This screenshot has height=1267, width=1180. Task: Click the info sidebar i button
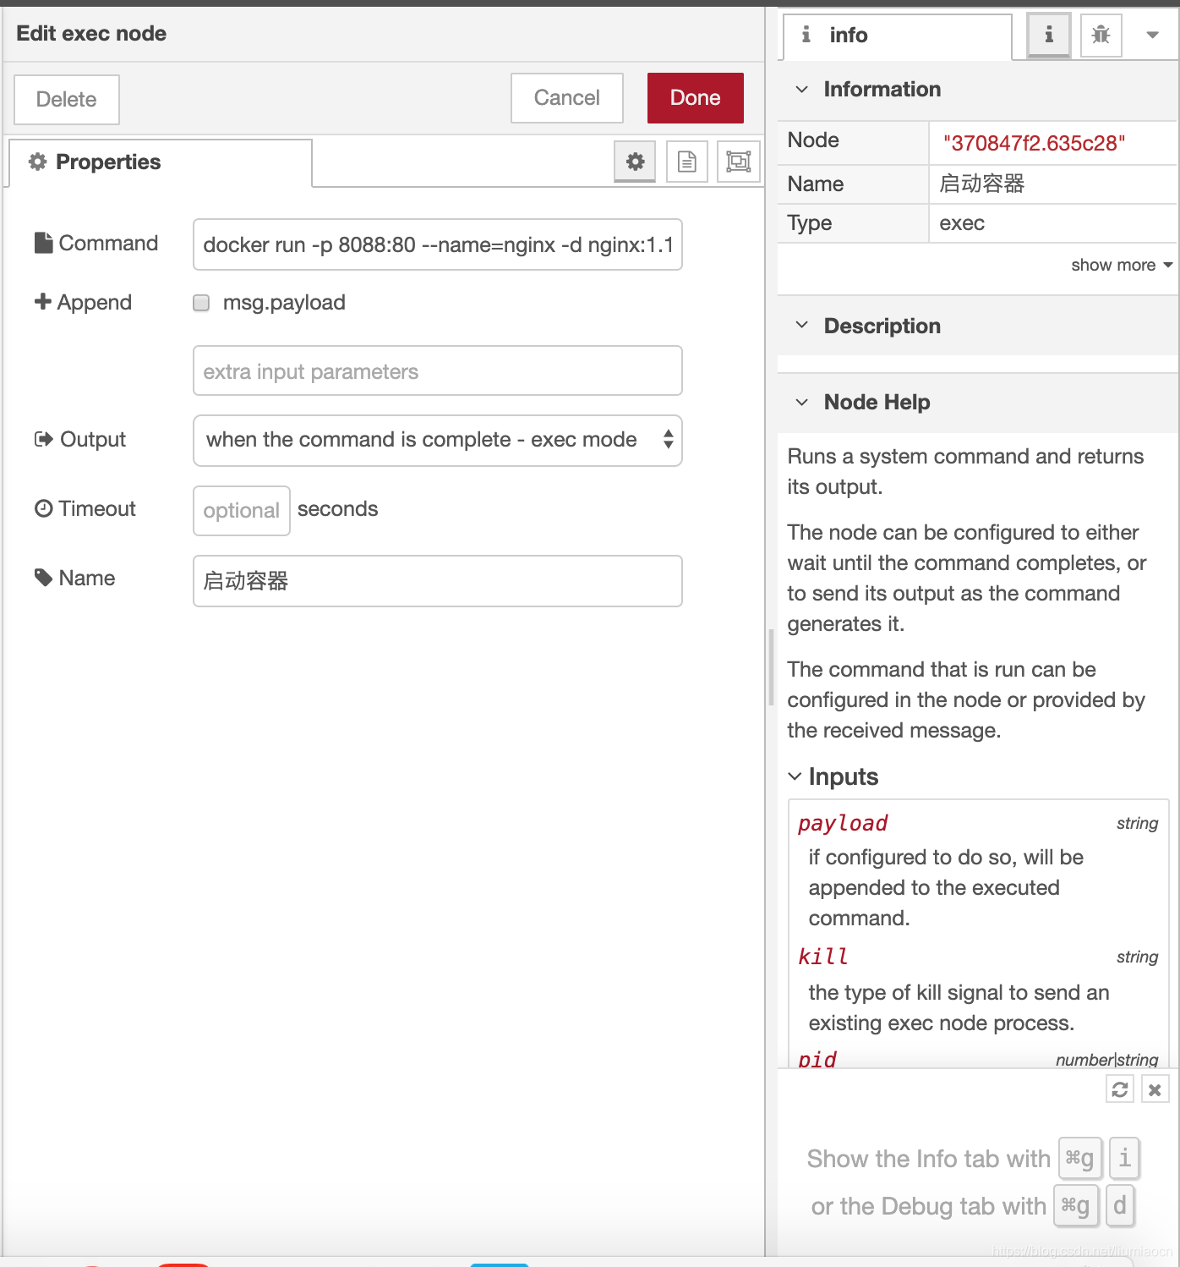tap(1049, 35)
